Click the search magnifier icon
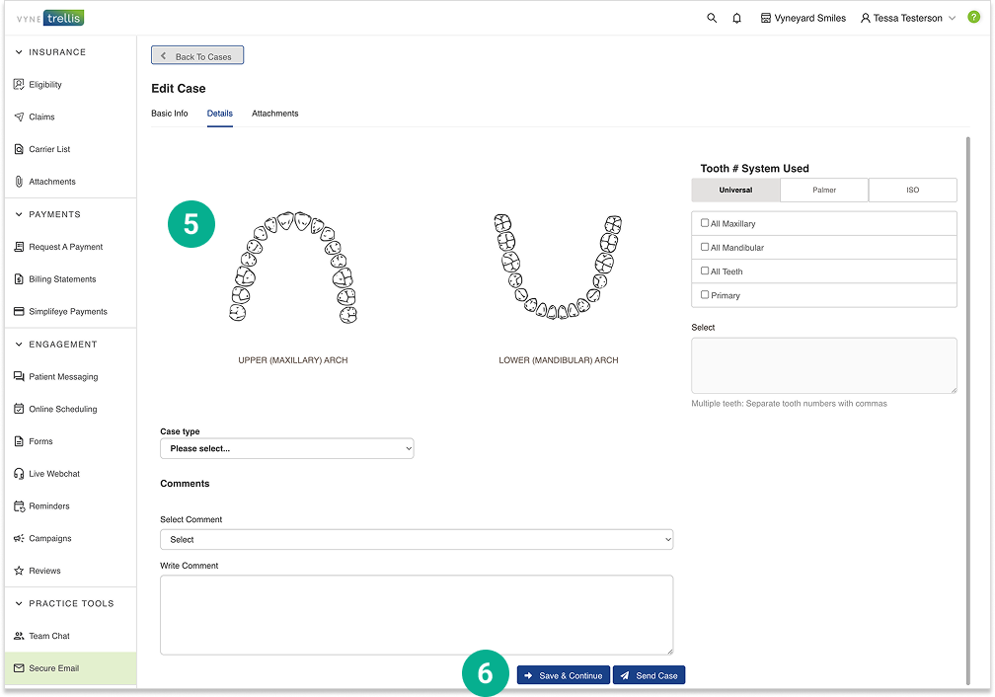Viewport: 995px width, 697px height. (712, 18)
